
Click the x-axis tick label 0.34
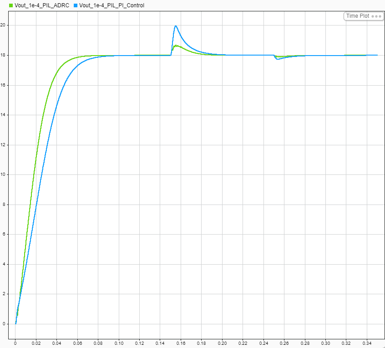[367, 343]
